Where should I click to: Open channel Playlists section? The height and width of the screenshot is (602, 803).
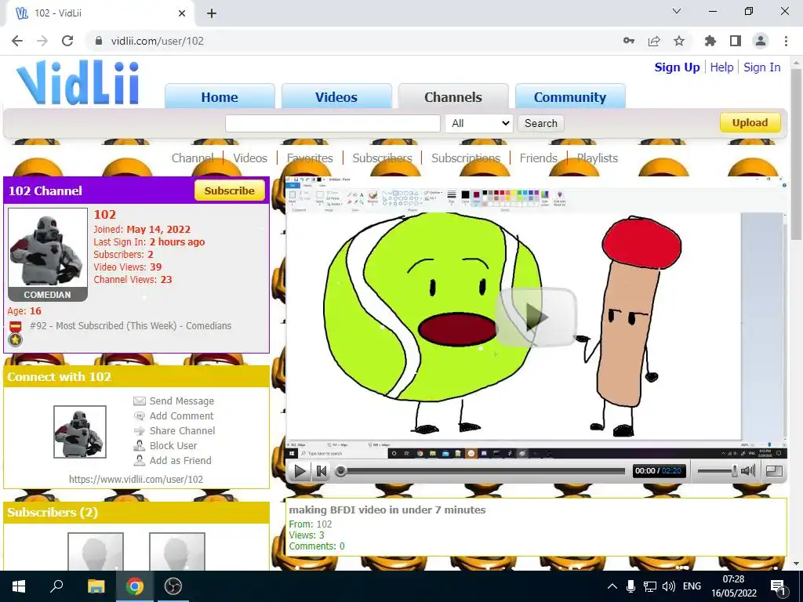[597, 158]
